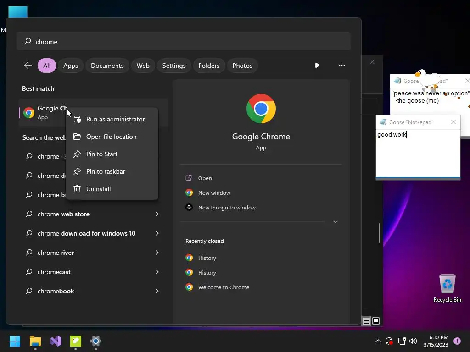Choose Uninstall from context menu
Viewport: 470px width, 352px height.
point(112,189)
